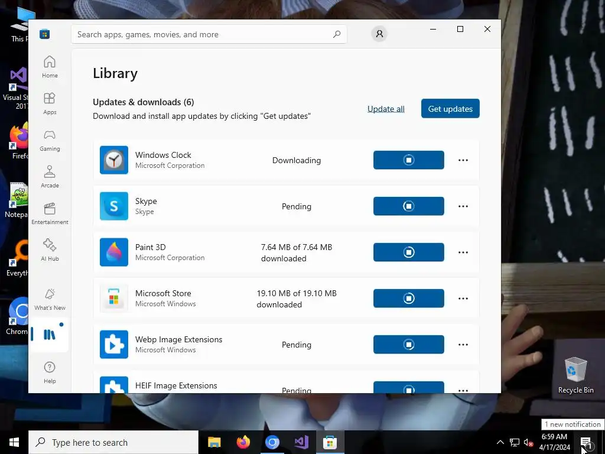Open more options for Skype
Screen dimensions: 605x454
click(463, 206)
